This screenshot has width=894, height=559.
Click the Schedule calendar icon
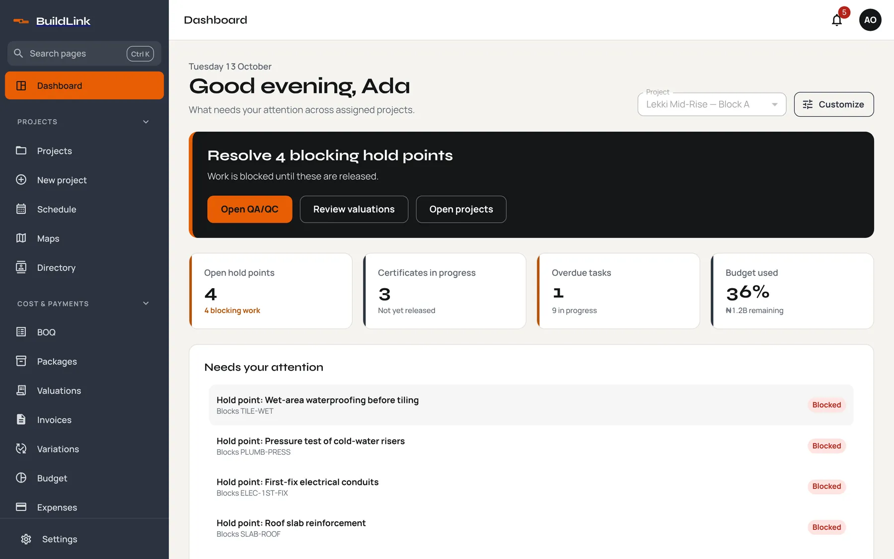(x=21, y=209)
